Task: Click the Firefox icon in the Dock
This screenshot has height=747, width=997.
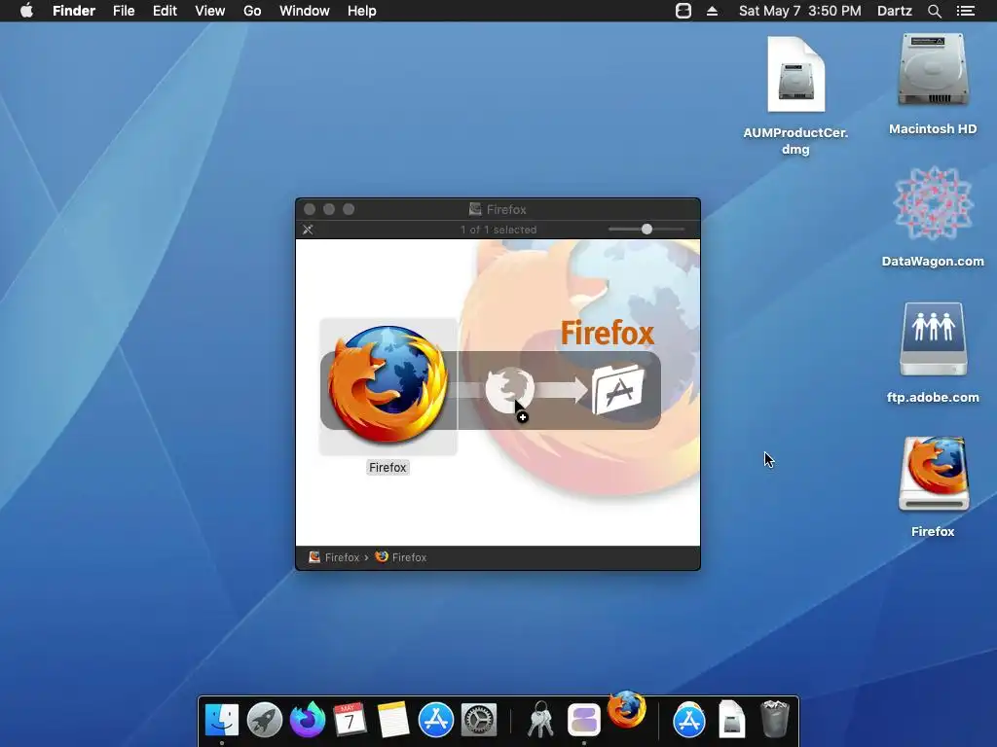Action: pos(626,709)
